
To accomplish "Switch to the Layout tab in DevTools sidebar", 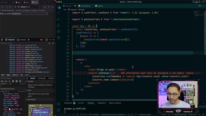I will point(33,78).
